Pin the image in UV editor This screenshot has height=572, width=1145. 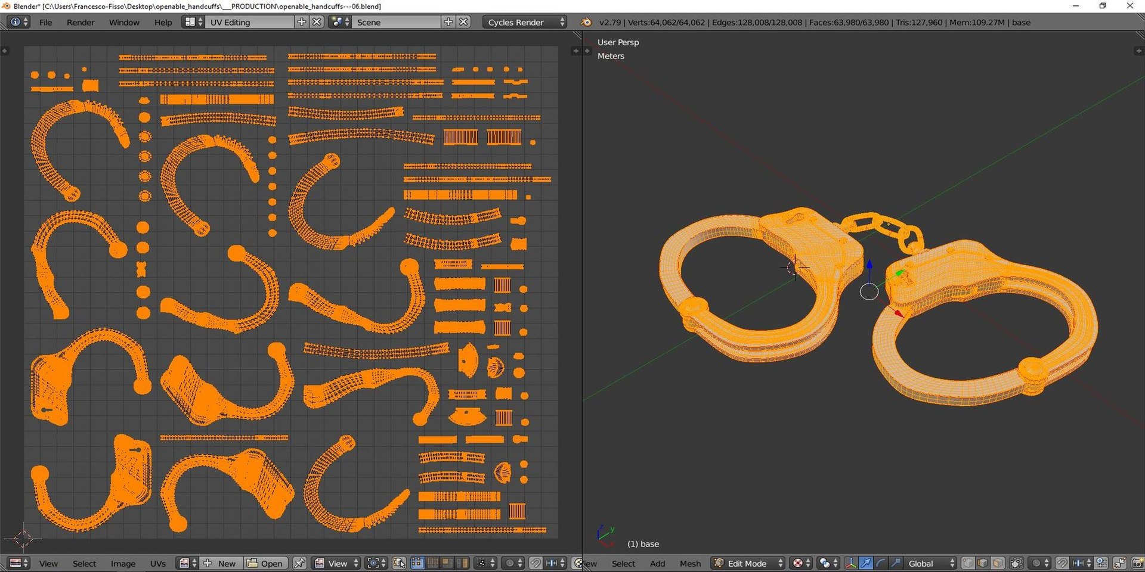(299, 563)
